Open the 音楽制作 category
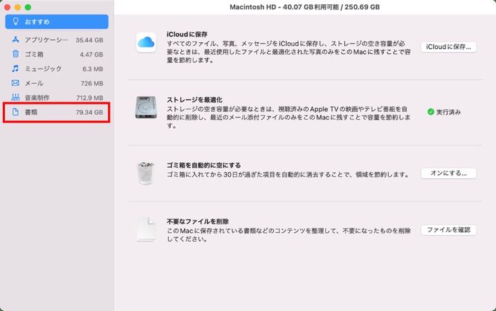 point(57,97)
